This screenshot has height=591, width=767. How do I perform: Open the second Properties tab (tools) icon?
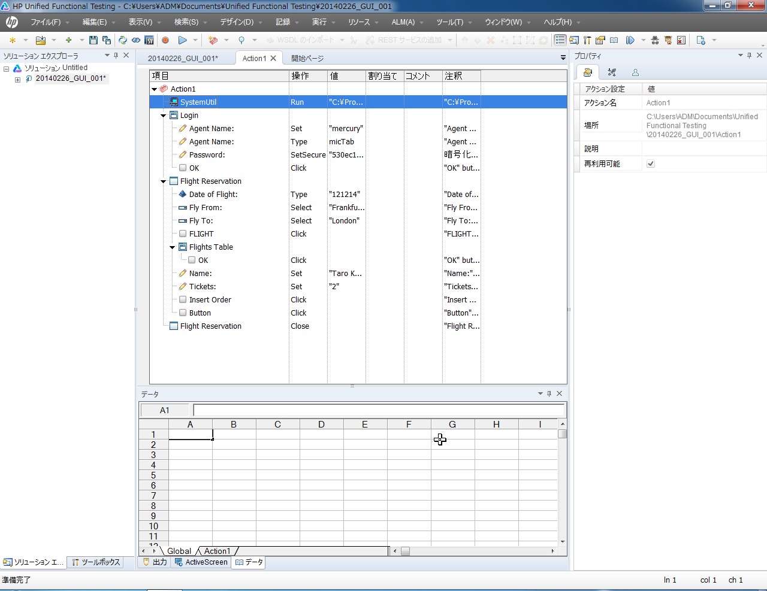click(x=612, y=72)
